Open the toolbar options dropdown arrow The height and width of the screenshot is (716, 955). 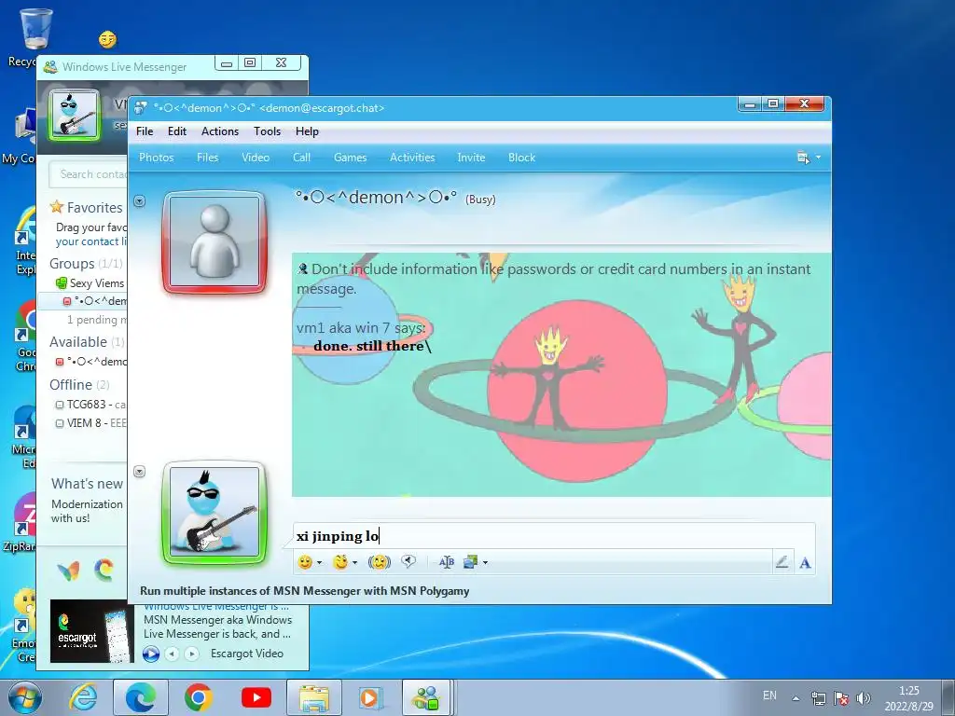[x=818, y=158]
